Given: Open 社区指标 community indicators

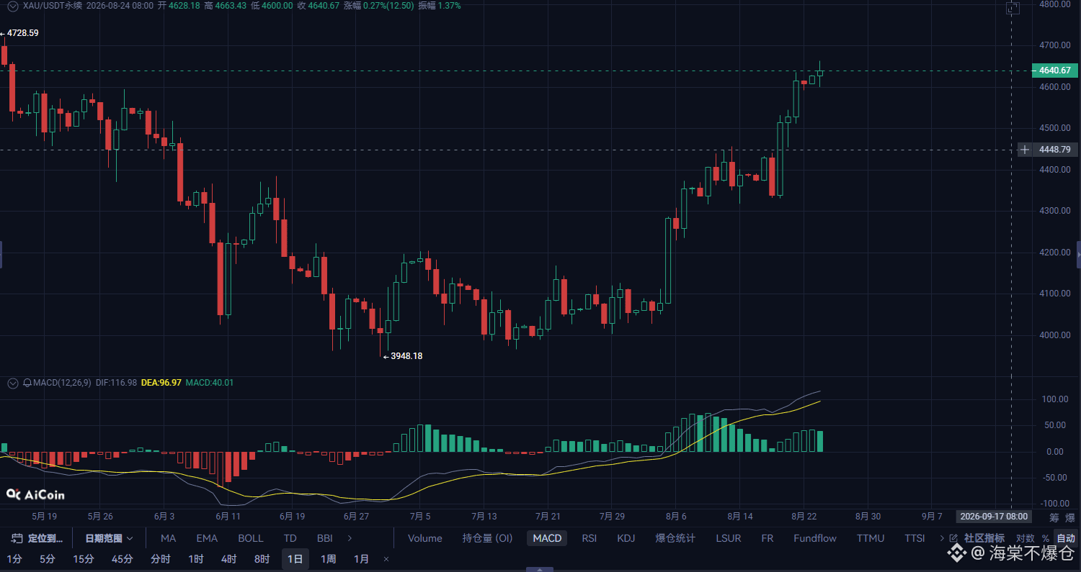Looking at the screenshot, I should pyautogui.click(x=984, y=538).
